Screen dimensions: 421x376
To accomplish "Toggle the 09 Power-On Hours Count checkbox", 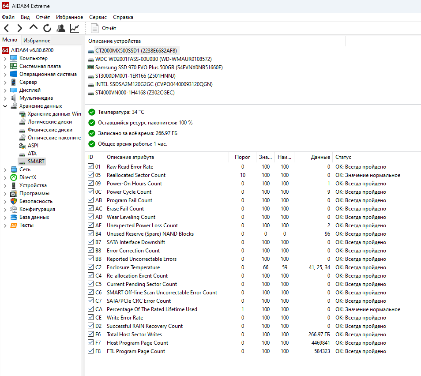I will pos(91,183).
